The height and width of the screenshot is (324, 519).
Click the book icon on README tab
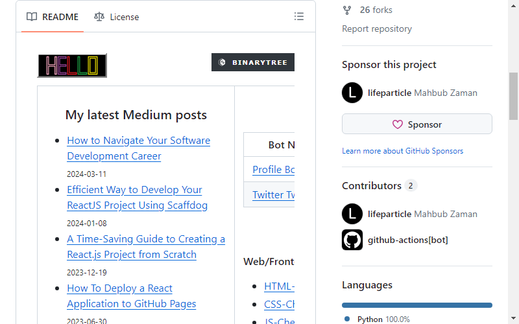point(32,17)
